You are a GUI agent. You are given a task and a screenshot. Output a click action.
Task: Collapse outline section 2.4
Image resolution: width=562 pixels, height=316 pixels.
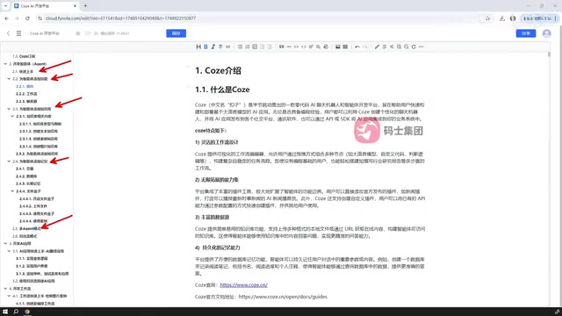tap(9, 162)
